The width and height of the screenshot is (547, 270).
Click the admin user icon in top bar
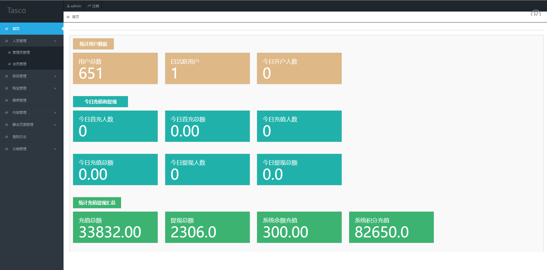(68, 6)
